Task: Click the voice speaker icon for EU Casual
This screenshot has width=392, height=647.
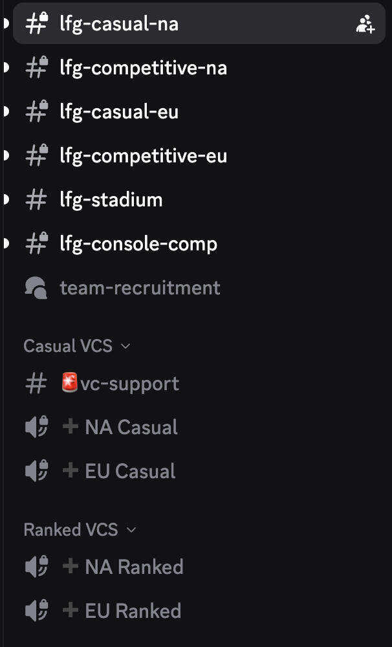Action: tap(36, 471)
